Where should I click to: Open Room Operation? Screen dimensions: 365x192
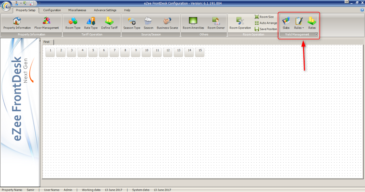point(240,23)
